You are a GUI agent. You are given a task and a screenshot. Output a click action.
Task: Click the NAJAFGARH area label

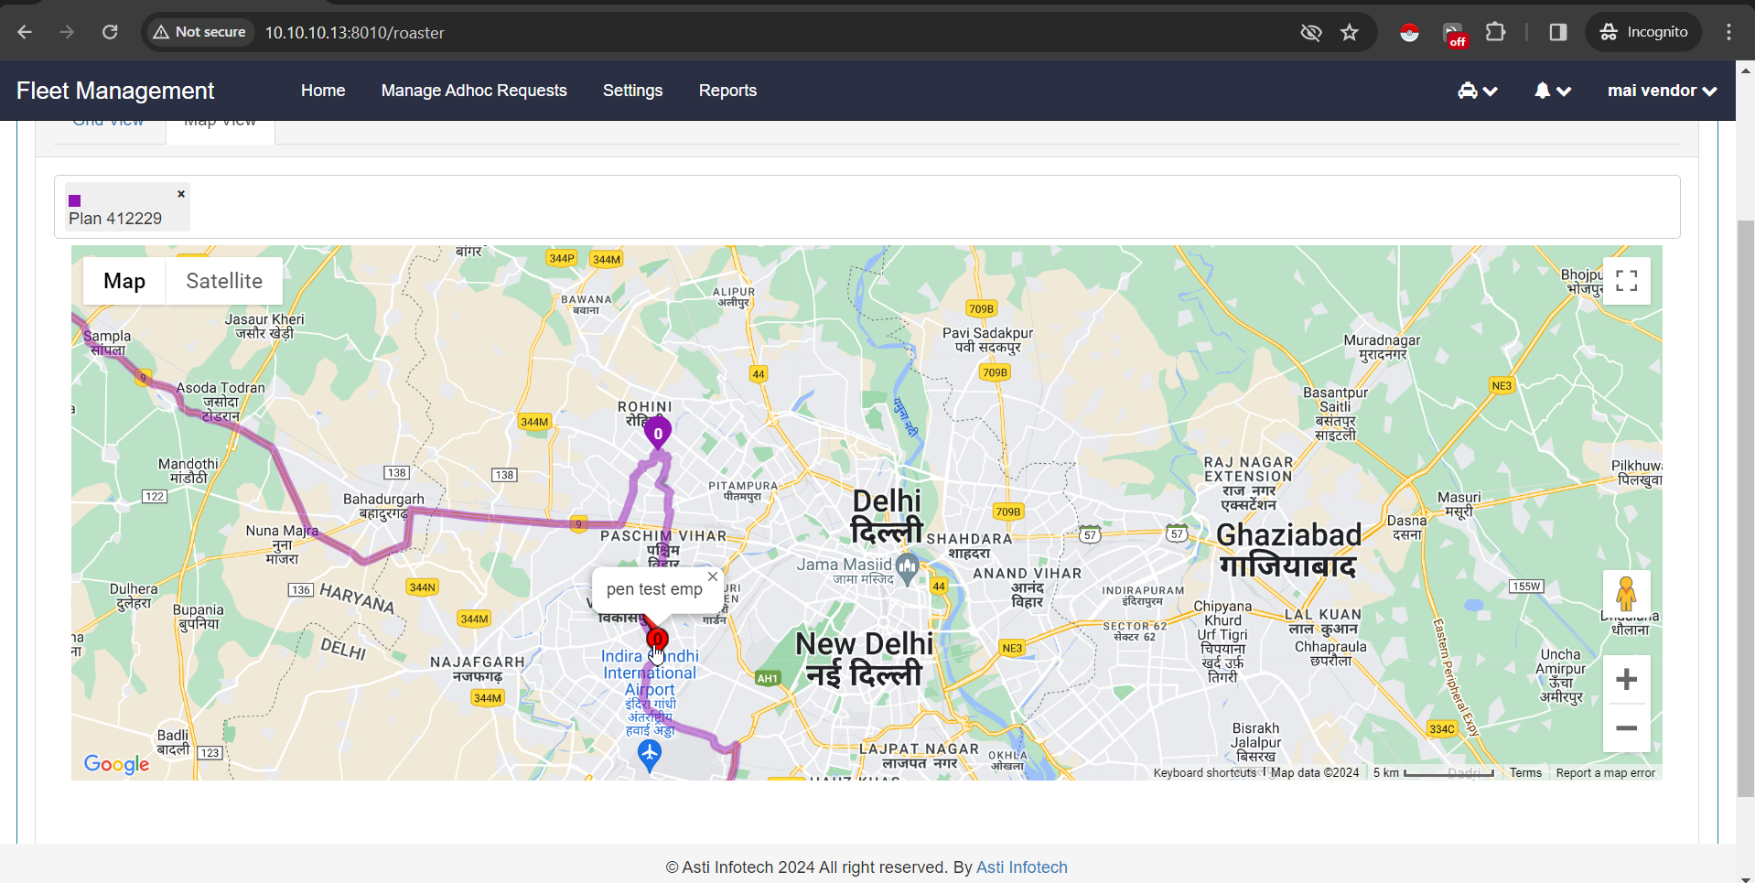[478, 669]
